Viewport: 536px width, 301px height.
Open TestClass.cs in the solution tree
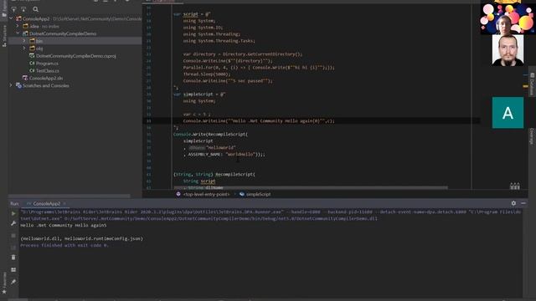[48, 70]
